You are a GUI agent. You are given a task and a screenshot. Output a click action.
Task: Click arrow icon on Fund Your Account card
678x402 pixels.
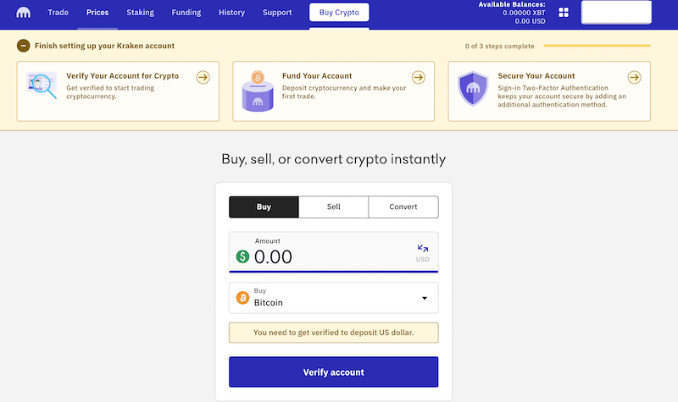pos(418,77)
